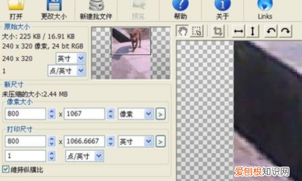Image resolution: width=302 pixels, height=181 pixels.
Task: Click the print width field 800
Action: click(x=26, y=141)
